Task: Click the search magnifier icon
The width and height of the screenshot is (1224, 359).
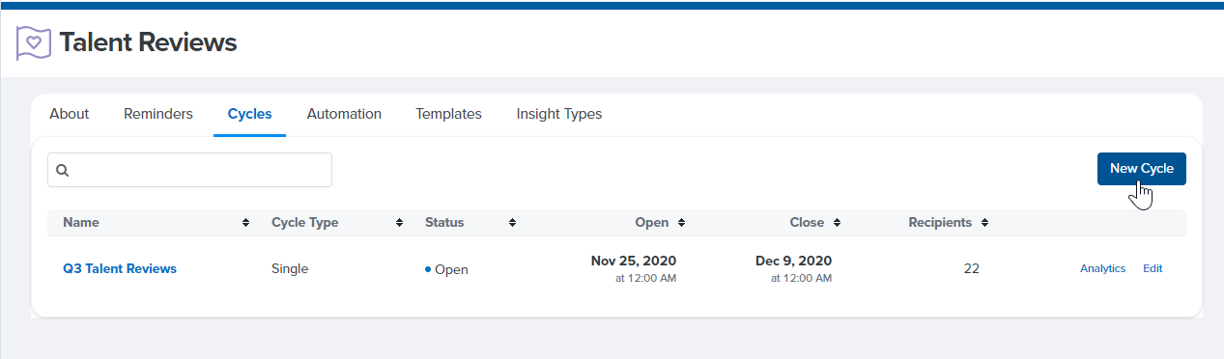Action: click(63, 170)
